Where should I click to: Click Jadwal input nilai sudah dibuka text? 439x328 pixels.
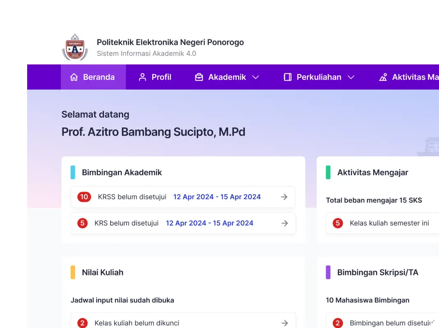(122, 300)
